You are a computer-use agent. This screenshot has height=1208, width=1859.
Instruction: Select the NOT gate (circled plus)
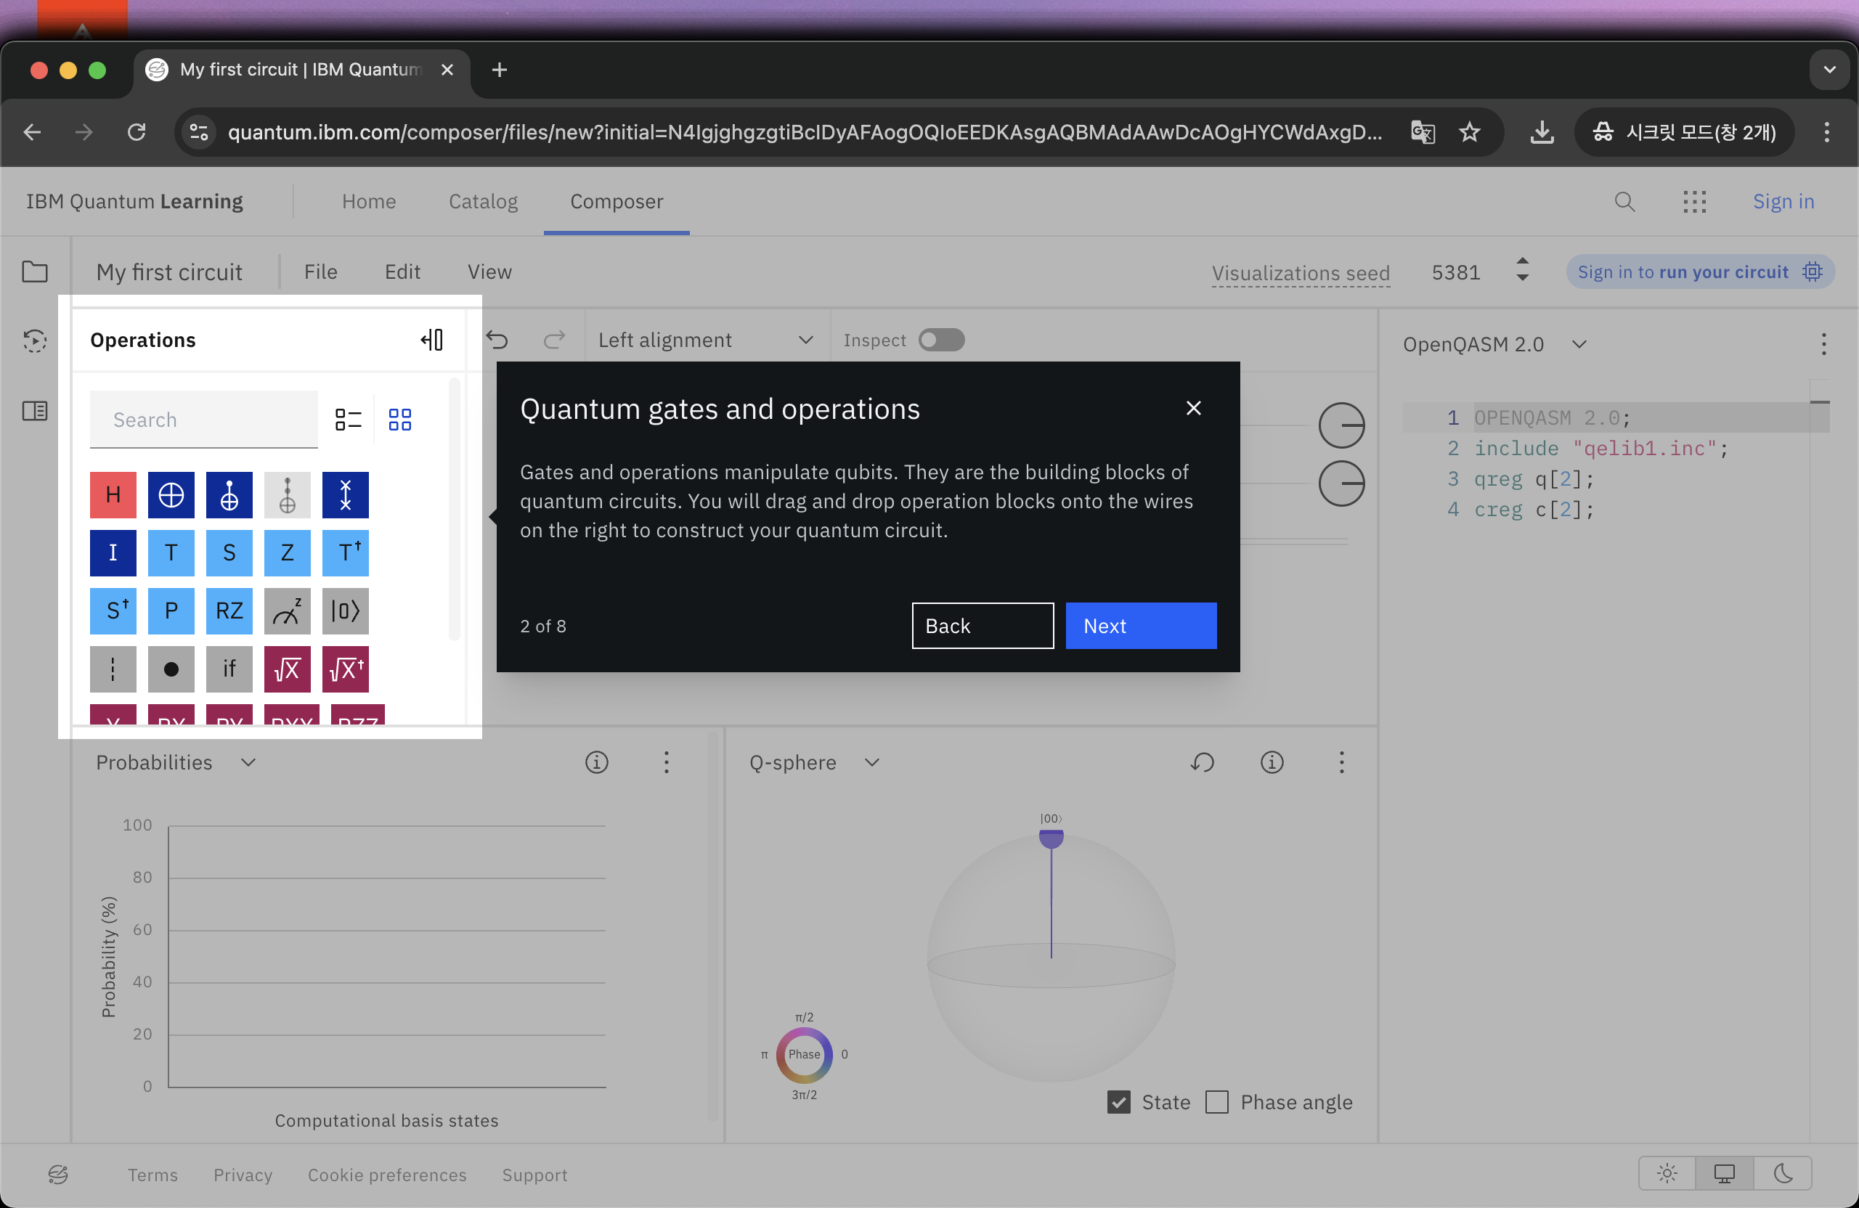tap(171, 494)
